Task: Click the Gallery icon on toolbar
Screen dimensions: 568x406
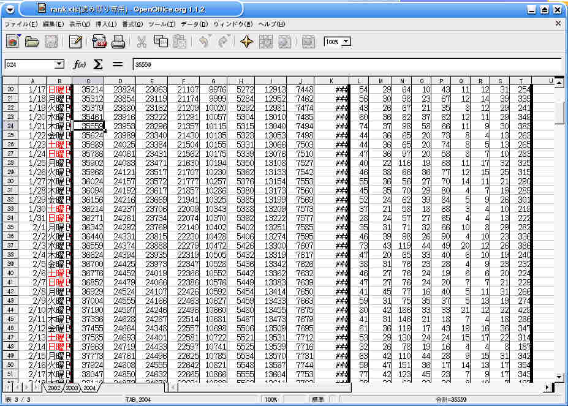Action: coord(308,42)
